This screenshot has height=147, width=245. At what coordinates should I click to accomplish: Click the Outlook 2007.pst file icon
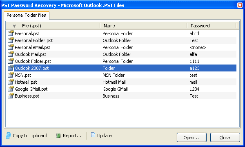[11, 68]
